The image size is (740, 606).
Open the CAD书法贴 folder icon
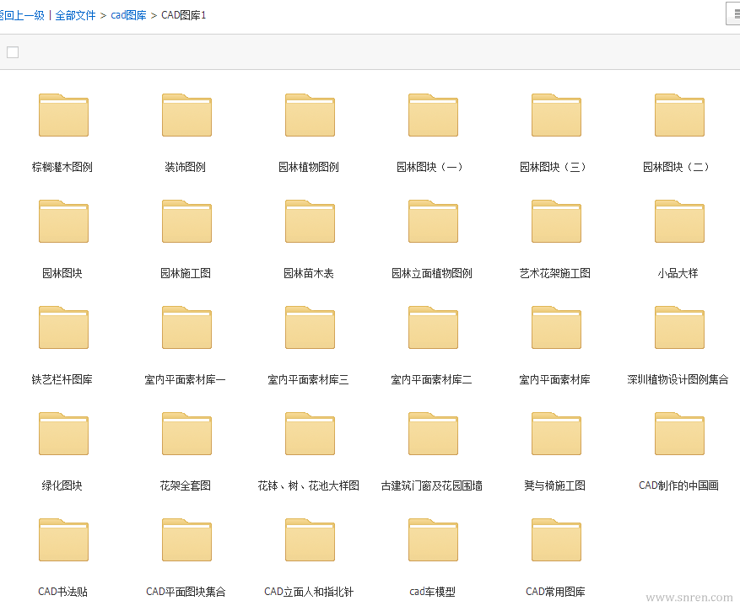click(x=64, y=540)
